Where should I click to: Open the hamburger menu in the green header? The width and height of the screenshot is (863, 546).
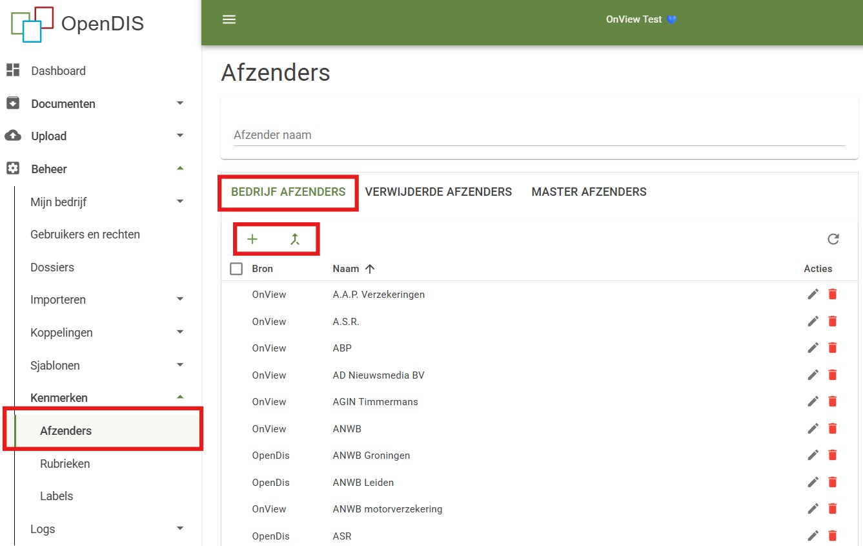229,19
